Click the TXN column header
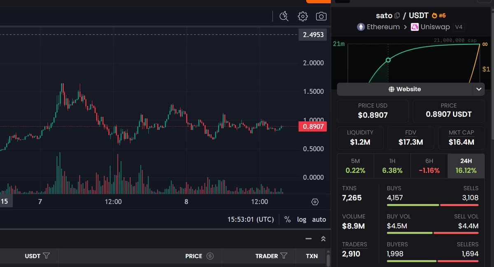Screen dimensions: 494x267 312,256
